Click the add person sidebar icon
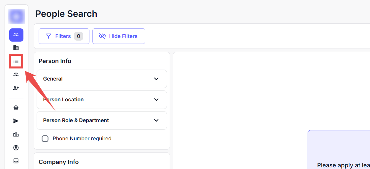The image size is (370, 169). pos(16,88)
